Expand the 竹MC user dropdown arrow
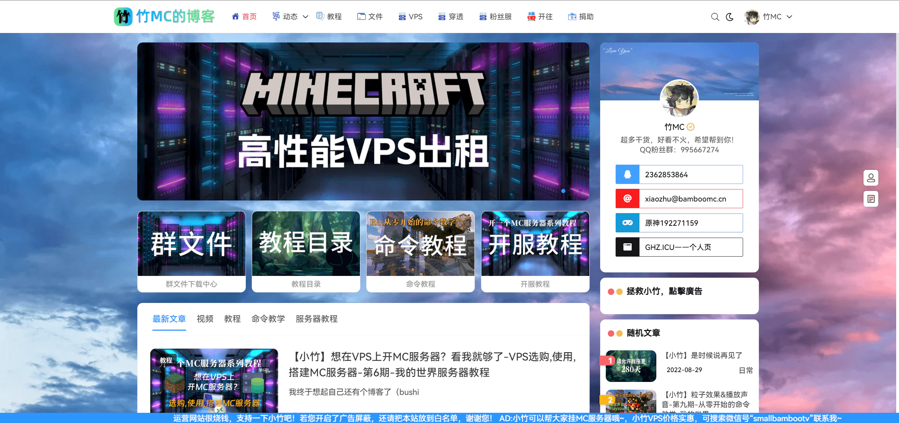Image resolution: width=899 pixels, height=423 pixels. pos(789,17)
